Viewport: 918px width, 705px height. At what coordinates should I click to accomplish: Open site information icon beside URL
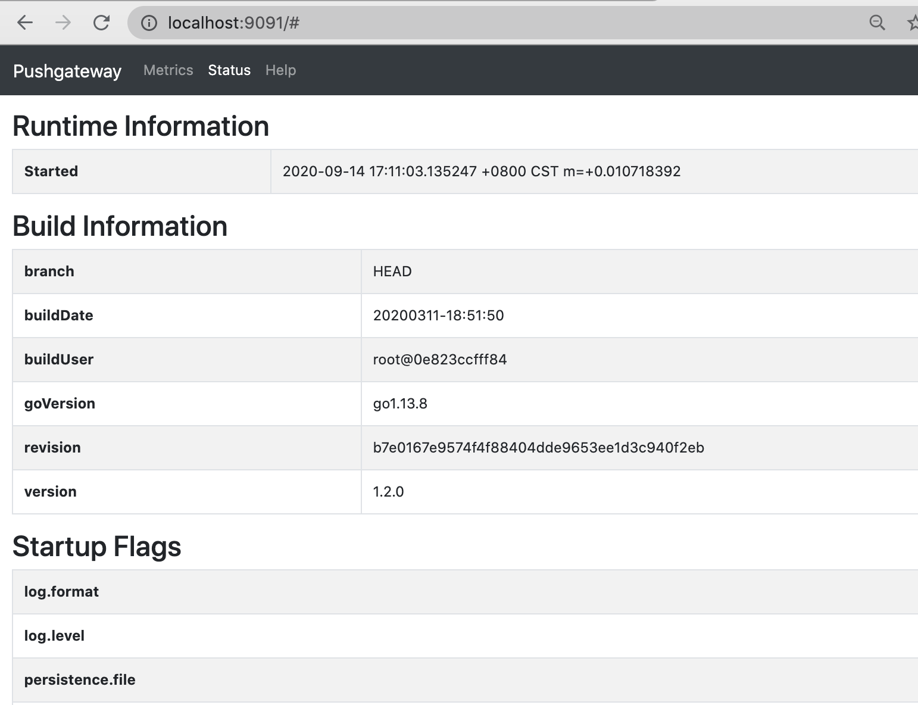(149, 23)
